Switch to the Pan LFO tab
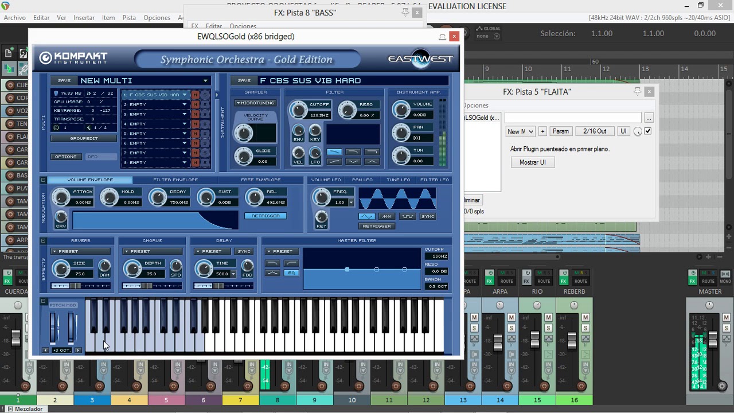This screenshot has height=413, width=734. [362, 180]
